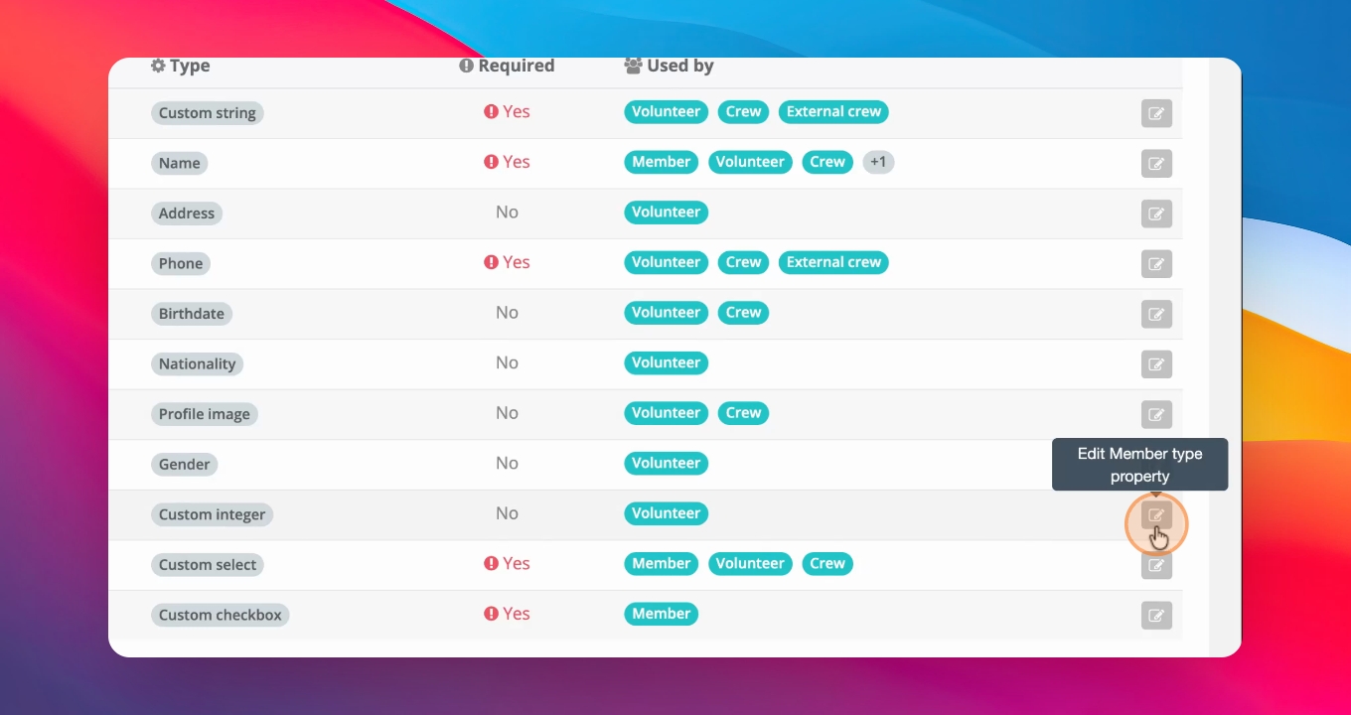The image size is (1351, 715).
Task: Edit the Nationality property icon
Action: point(1156,364)
